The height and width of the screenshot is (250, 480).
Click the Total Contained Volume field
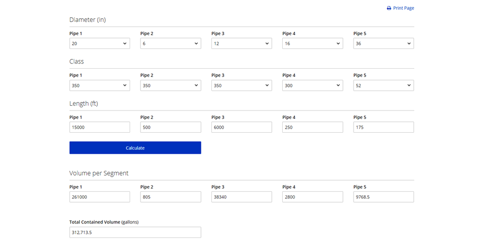click(135, 232)
